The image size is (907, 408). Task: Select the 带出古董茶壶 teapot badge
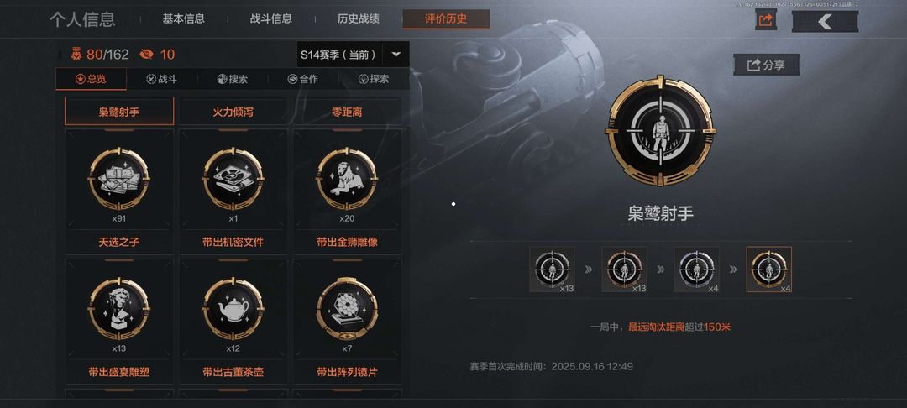point(233,309)
